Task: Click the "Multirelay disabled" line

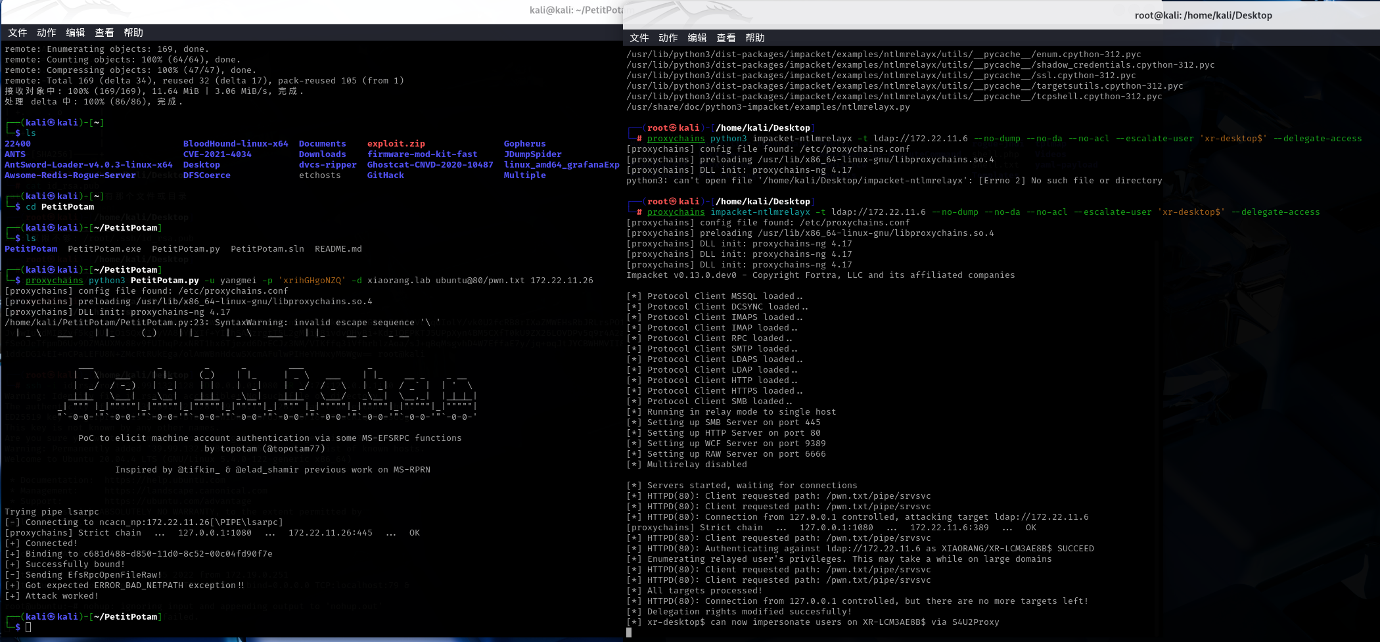Action: pos(687,465)
